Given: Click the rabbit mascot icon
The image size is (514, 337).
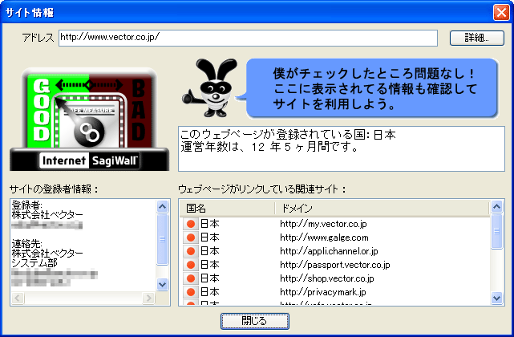Looking at the screenshot, I should (x=211, y=87).
